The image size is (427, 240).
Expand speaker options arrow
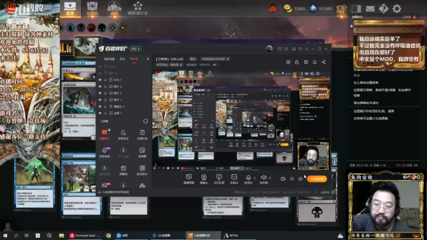270,178
